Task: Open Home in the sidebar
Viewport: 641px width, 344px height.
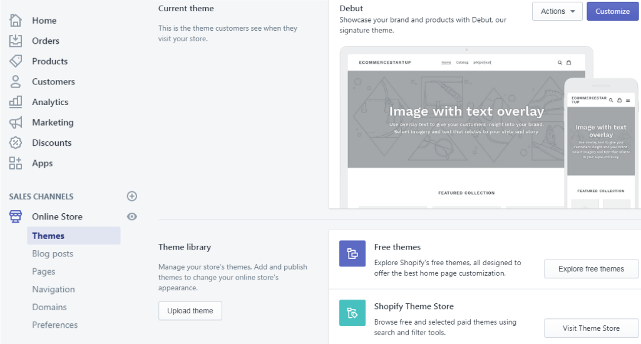Action: (x=44, y=21)
